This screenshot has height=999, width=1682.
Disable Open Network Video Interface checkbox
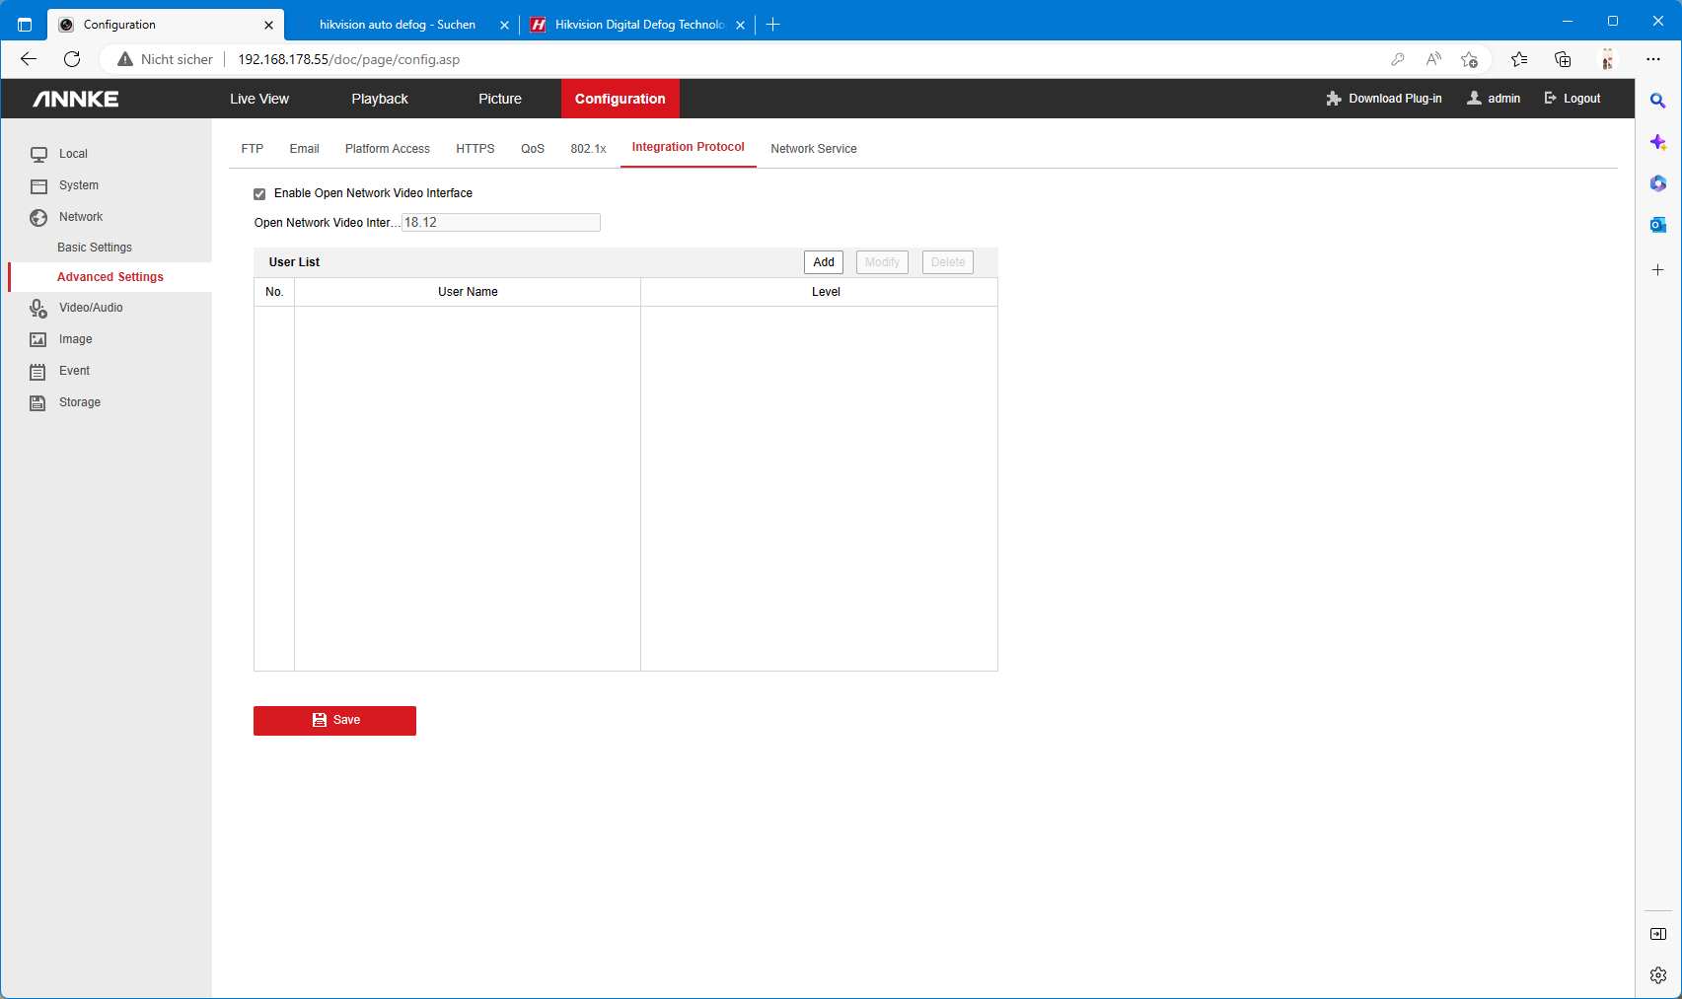click(259, 194)
